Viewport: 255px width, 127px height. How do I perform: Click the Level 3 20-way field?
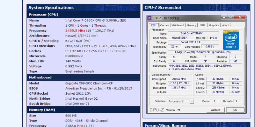coord(236,92)
